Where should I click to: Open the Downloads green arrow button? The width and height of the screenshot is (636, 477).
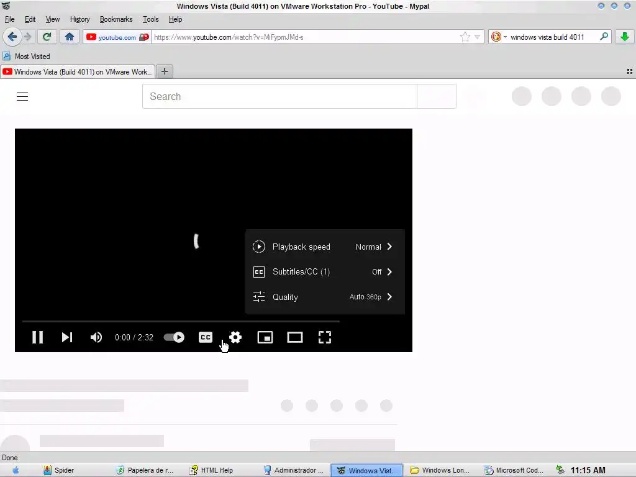[x=625, y=37]
